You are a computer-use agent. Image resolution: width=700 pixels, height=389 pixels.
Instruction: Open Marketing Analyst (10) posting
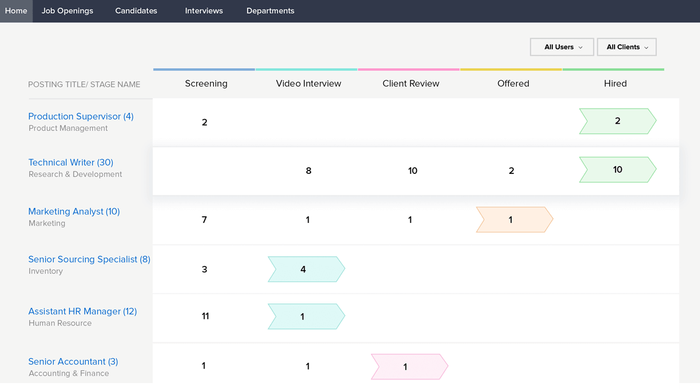74,212
